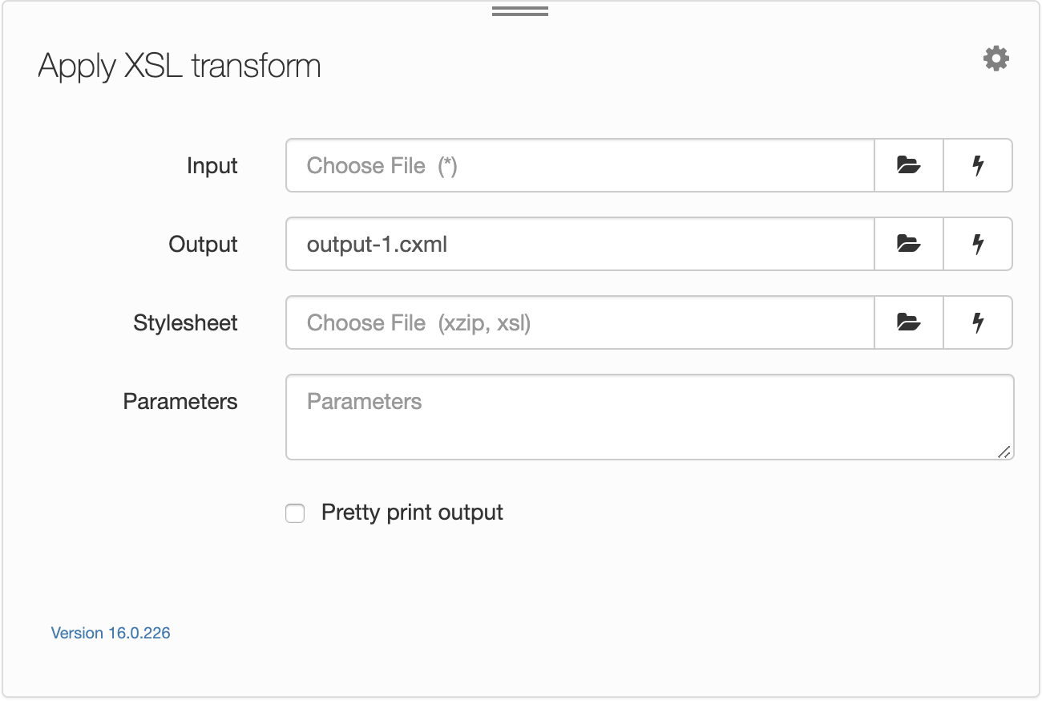Click the Input field label
Image resolution: width=1042 pixels, height=701 pixels.
click(212, 166)
